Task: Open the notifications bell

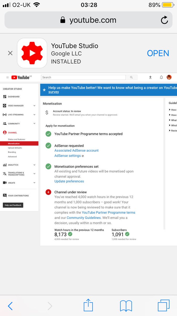Action: tap(161, 77)
